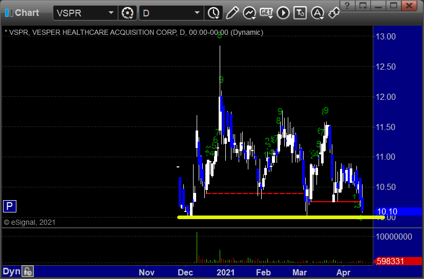Click the 598331 volume tag
424x279 pixels.
pos(397,261)
